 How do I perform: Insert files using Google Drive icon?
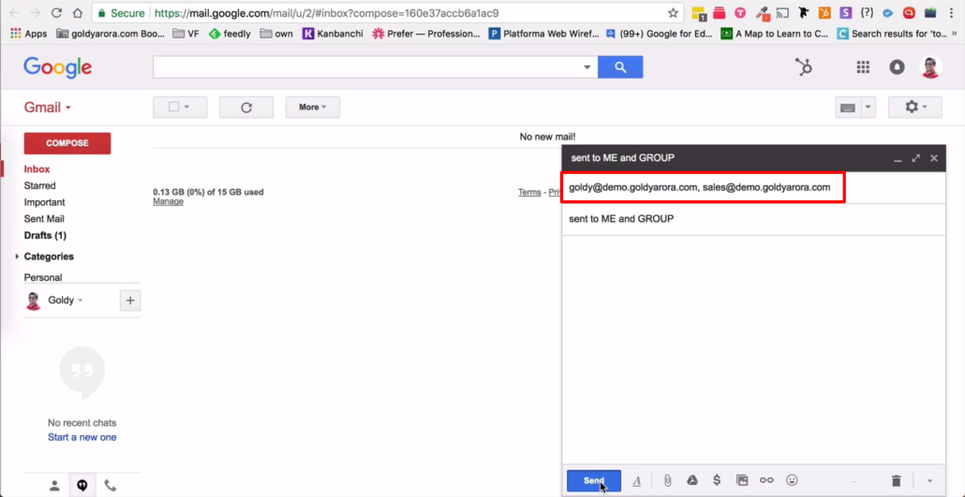(x=691, y=480)
